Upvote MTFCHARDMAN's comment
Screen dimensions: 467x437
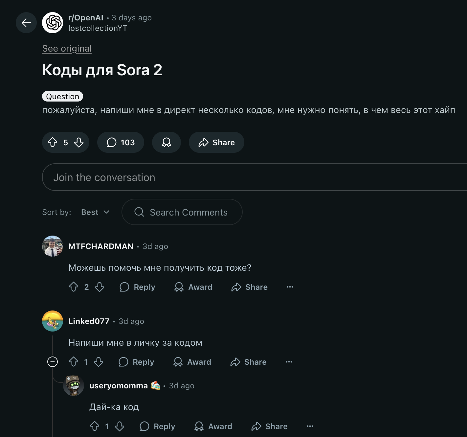click(x=74, y=287)
